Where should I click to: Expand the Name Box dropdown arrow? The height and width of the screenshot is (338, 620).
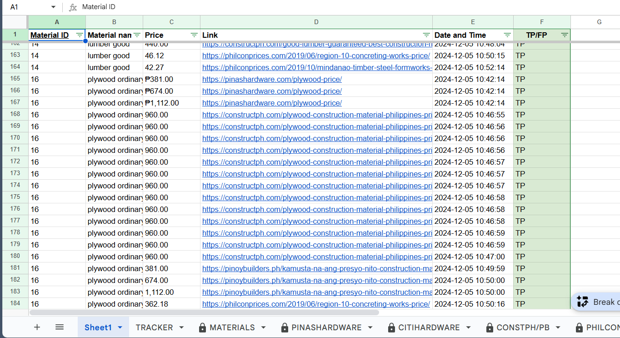coord(53,7)
